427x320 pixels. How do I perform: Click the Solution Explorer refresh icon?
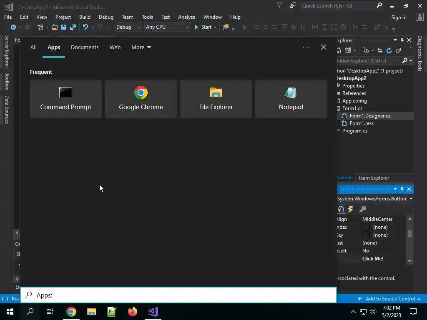(389, 50)
